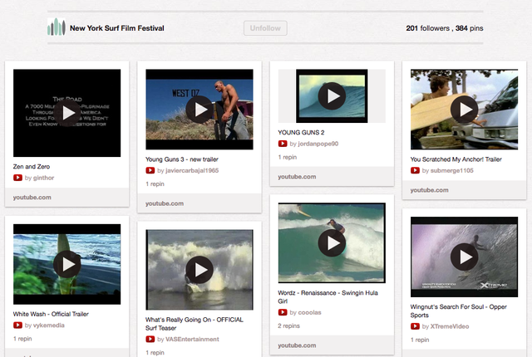This screenshot has height=357, width=532.
Task: Play the Zen and Zero video
Action: click(x=66, y=113)
